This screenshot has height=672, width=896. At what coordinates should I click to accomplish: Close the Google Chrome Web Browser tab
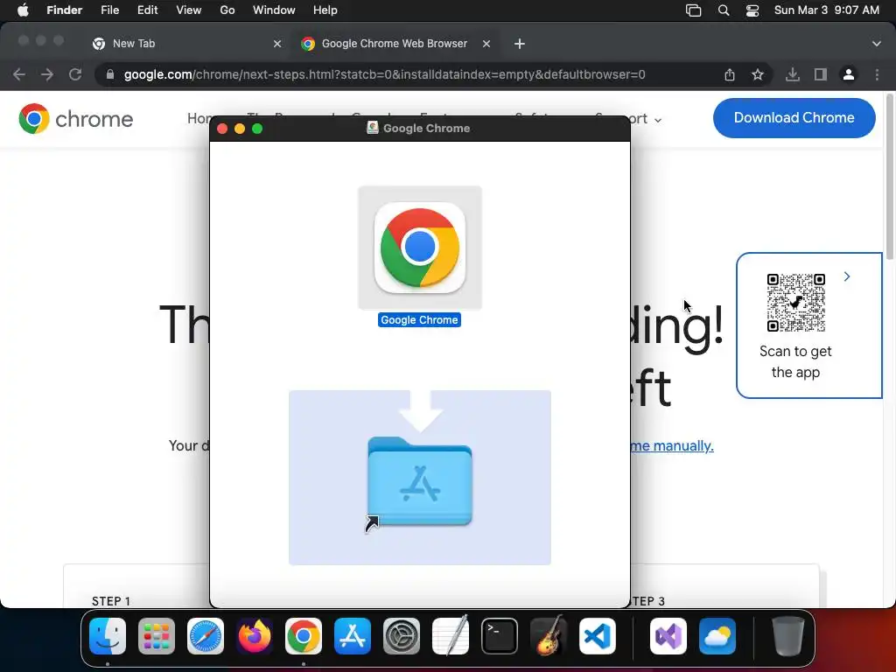coord(486,44)
